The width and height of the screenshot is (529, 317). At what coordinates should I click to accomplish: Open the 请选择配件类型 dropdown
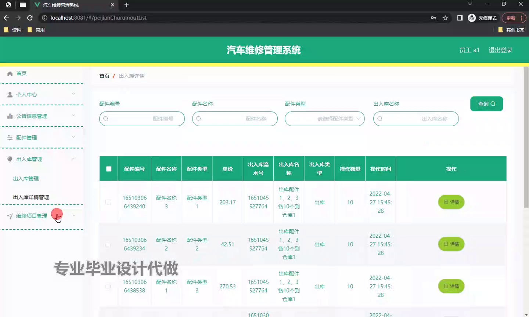[325, 119]
